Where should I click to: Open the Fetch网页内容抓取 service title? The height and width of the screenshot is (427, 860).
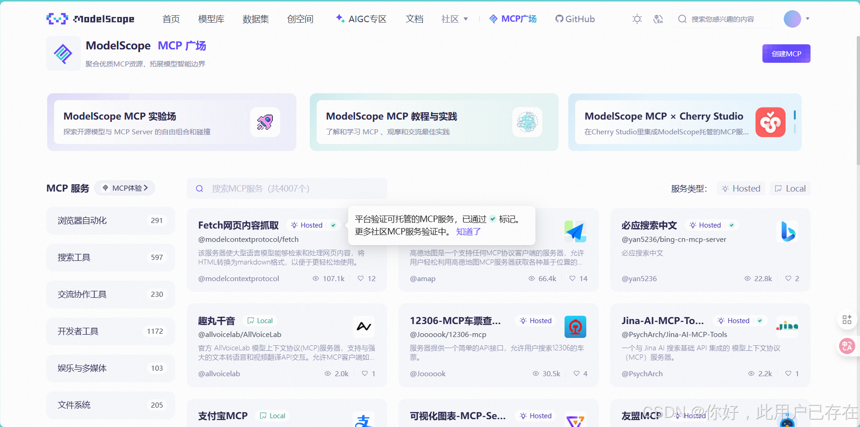pos(238,225)
